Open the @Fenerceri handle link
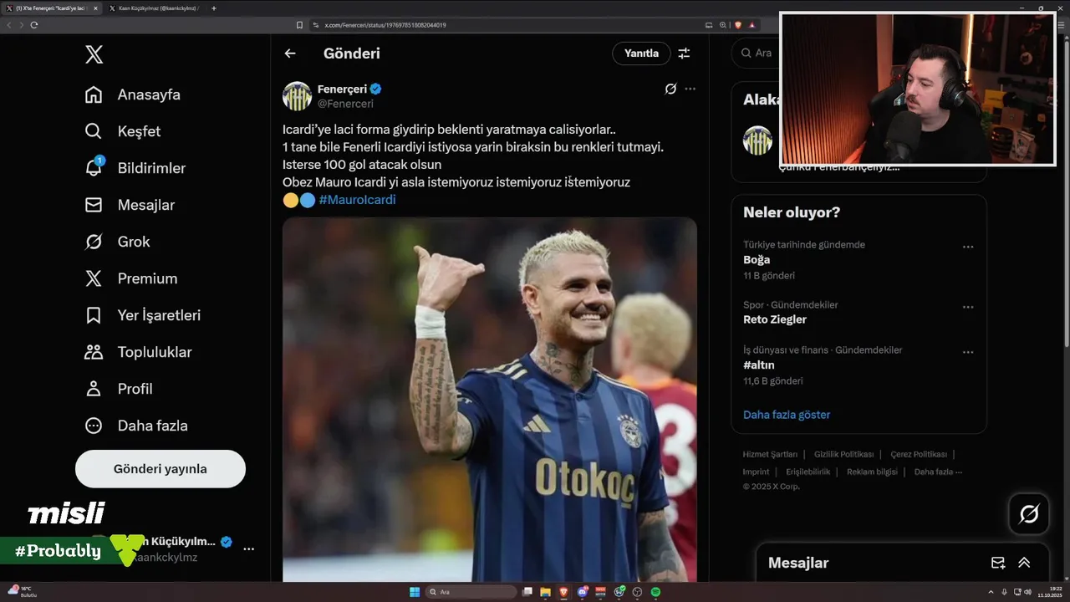The width and height of the screenshot is (1070, 602). tap(345, 104)
